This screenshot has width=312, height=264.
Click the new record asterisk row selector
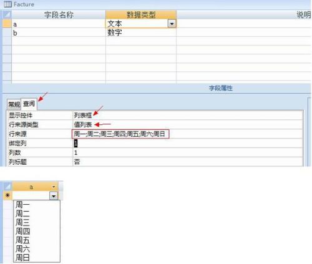click(x=7, y=195)
